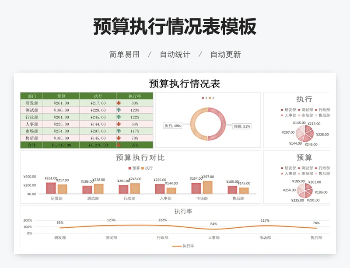Click ¥1,276.00 total execution cell
350x268 pixels.
click(98, 145)
